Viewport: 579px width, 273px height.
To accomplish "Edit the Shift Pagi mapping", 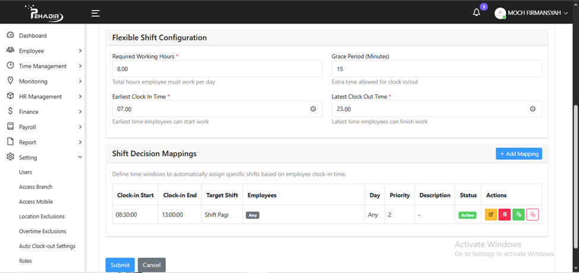I will click(x=491, y=214).
